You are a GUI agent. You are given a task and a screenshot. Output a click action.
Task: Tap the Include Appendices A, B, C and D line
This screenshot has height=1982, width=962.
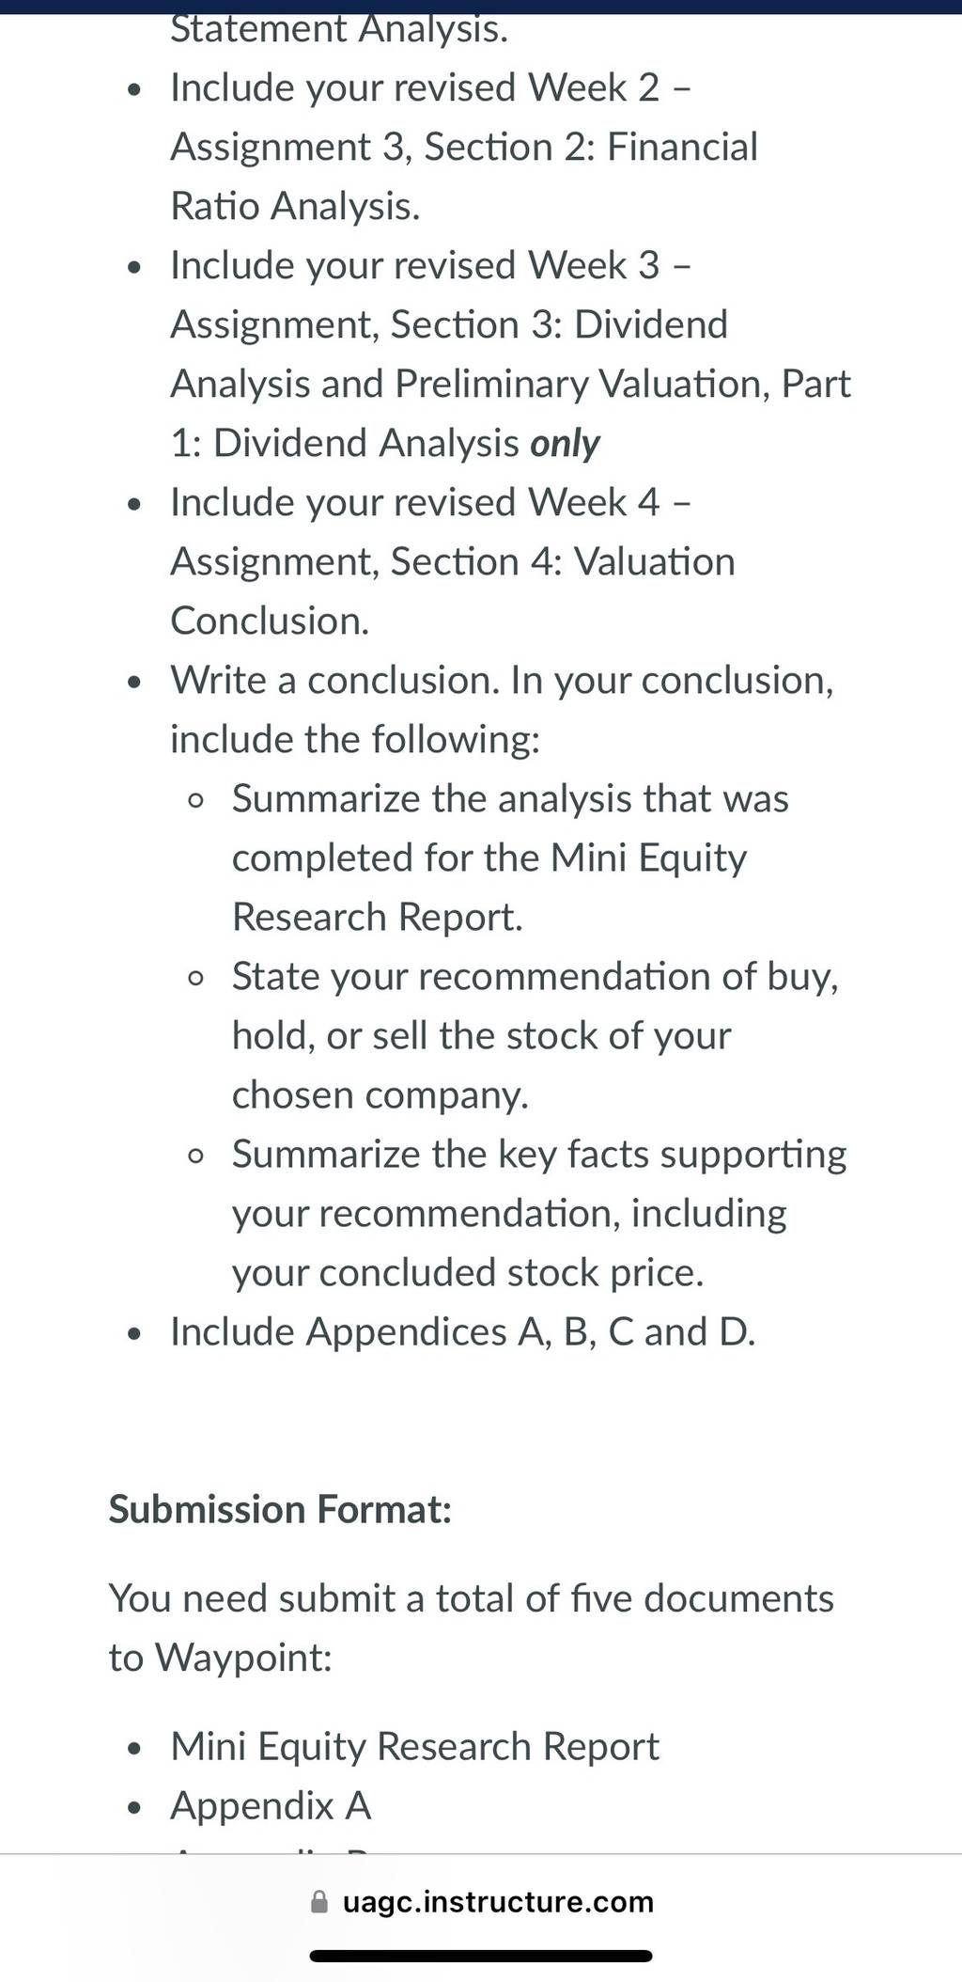(x=462, y=1332)
